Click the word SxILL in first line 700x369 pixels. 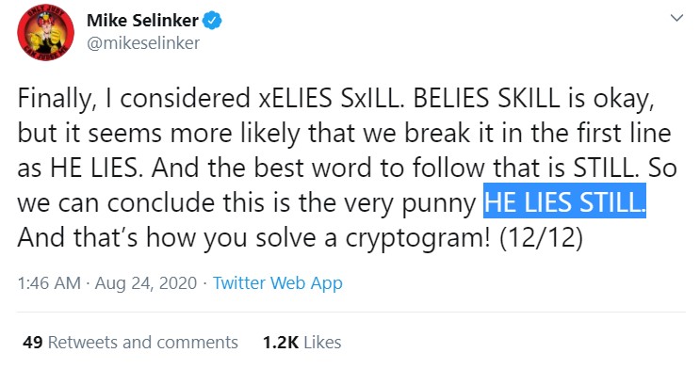[x=373, y=98]
